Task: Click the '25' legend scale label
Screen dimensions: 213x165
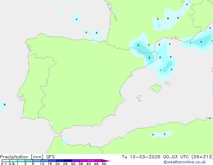Action: 65,164
